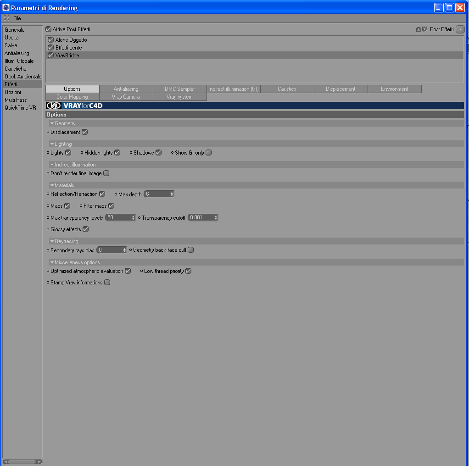The width and height of the screenshot is (469, 466).
Task: Click the Cinema 4D icon in title bar
Action: pyautogui.click(x=6, y=7)
